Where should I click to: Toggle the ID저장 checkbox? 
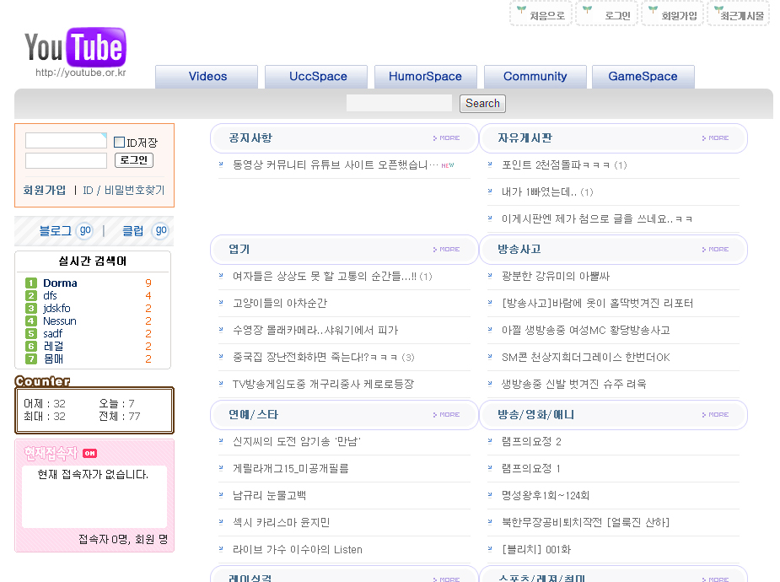[x=120, y=143]
